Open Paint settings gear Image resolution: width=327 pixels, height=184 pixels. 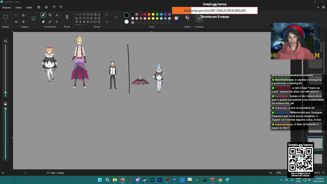pos(324,7)
